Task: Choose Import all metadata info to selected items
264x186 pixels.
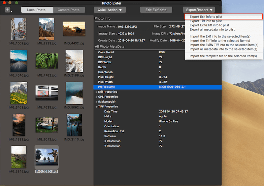Action: [x=224, y=49]
